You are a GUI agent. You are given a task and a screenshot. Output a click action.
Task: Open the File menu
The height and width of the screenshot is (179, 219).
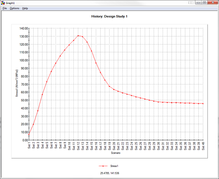click(4, 8)
